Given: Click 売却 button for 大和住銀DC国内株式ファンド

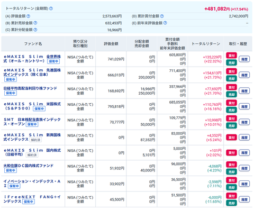Looking at the screenshot, I should tap(231, 172).
